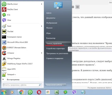This screenshot has height=95, width=112.
Task: Click the Найти программы и файлы search box
Action: click(x=22, y=85)
